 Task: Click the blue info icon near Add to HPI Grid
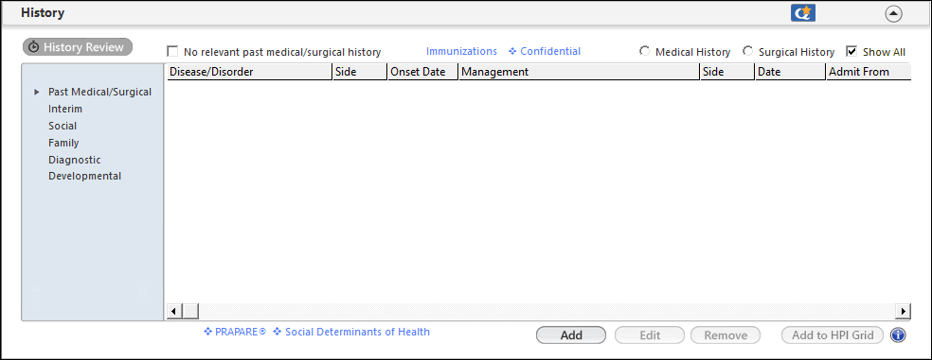coord(898,335)
